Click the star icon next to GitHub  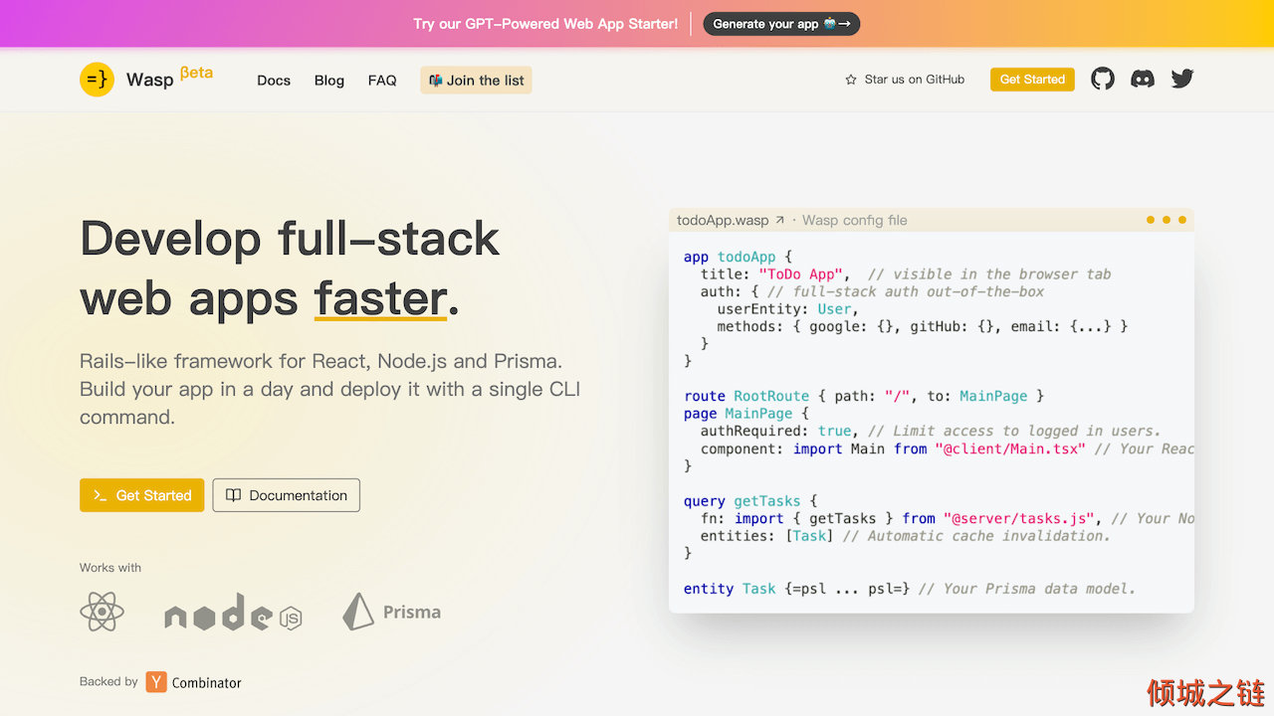[851, 80]
